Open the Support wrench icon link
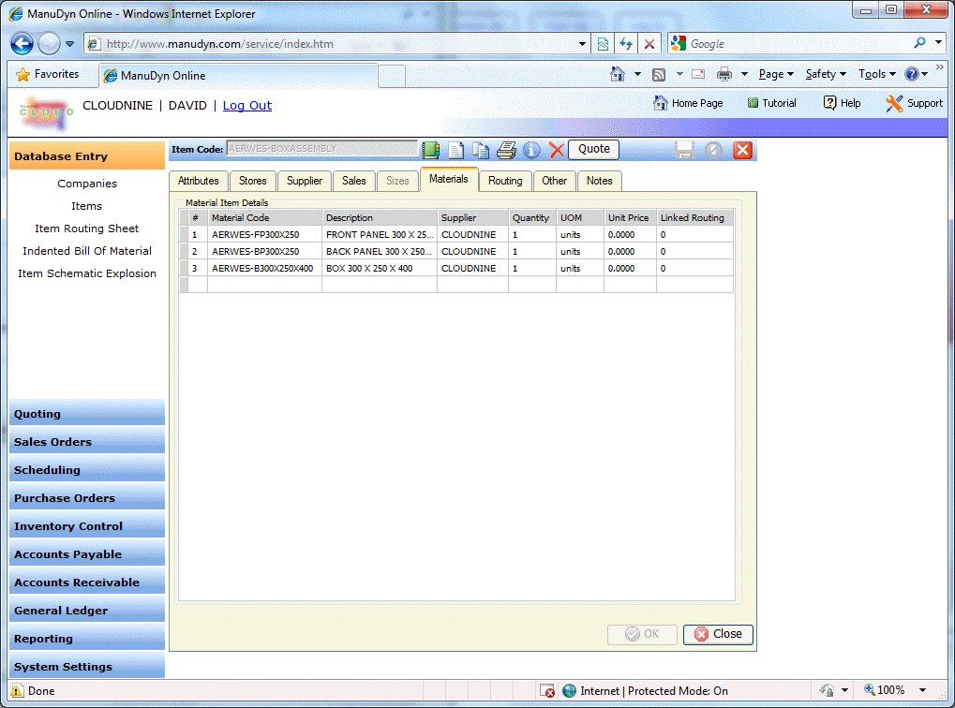Image resolution: width=955 pixels, height=708 pixels. pyautogui.click(x=914, y=103)
